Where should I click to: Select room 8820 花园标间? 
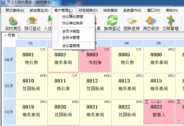click(x=63, y=112)
